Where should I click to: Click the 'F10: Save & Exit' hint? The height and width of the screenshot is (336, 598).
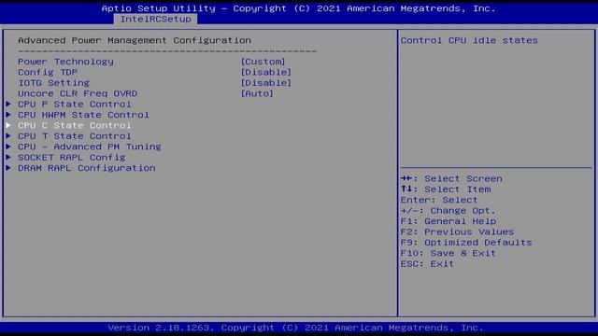448,253
